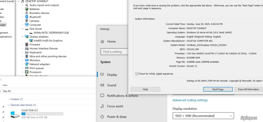Select Intel(R) Iris(R) Xe Graphics entry

tap(48, 40)
